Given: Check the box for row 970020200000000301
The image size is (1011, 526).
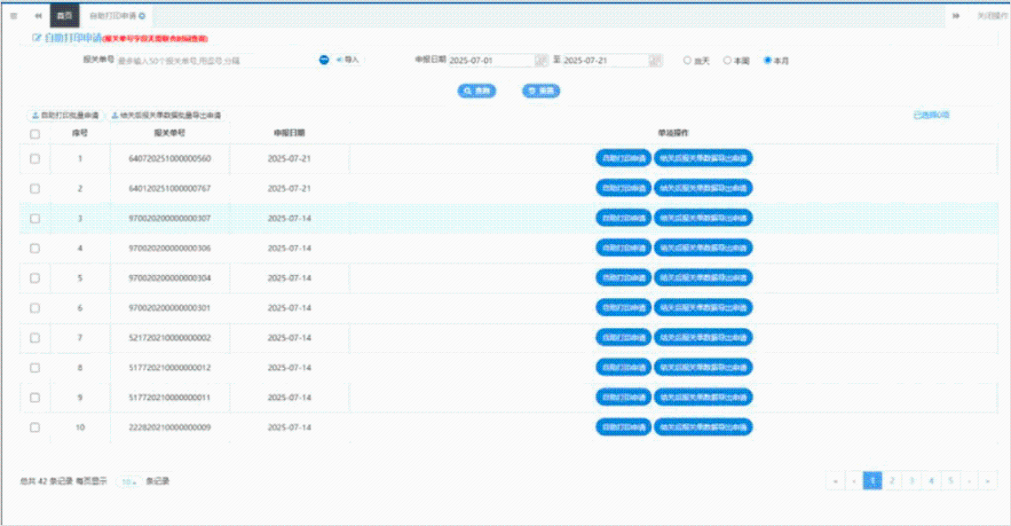Looking at the screenshot, I should click(x=35, y=308).
